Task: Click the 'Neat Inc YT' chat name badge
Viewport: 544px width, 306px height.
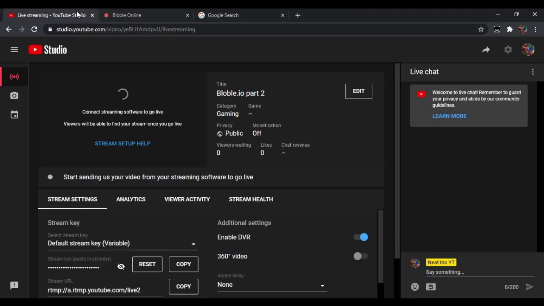Action: coord(441,263)
